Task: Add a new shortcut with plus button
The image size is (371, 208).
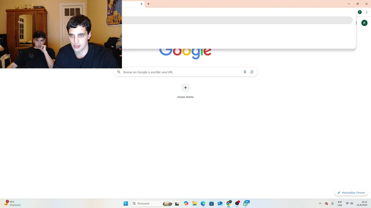Action: (x=185, y=88)
